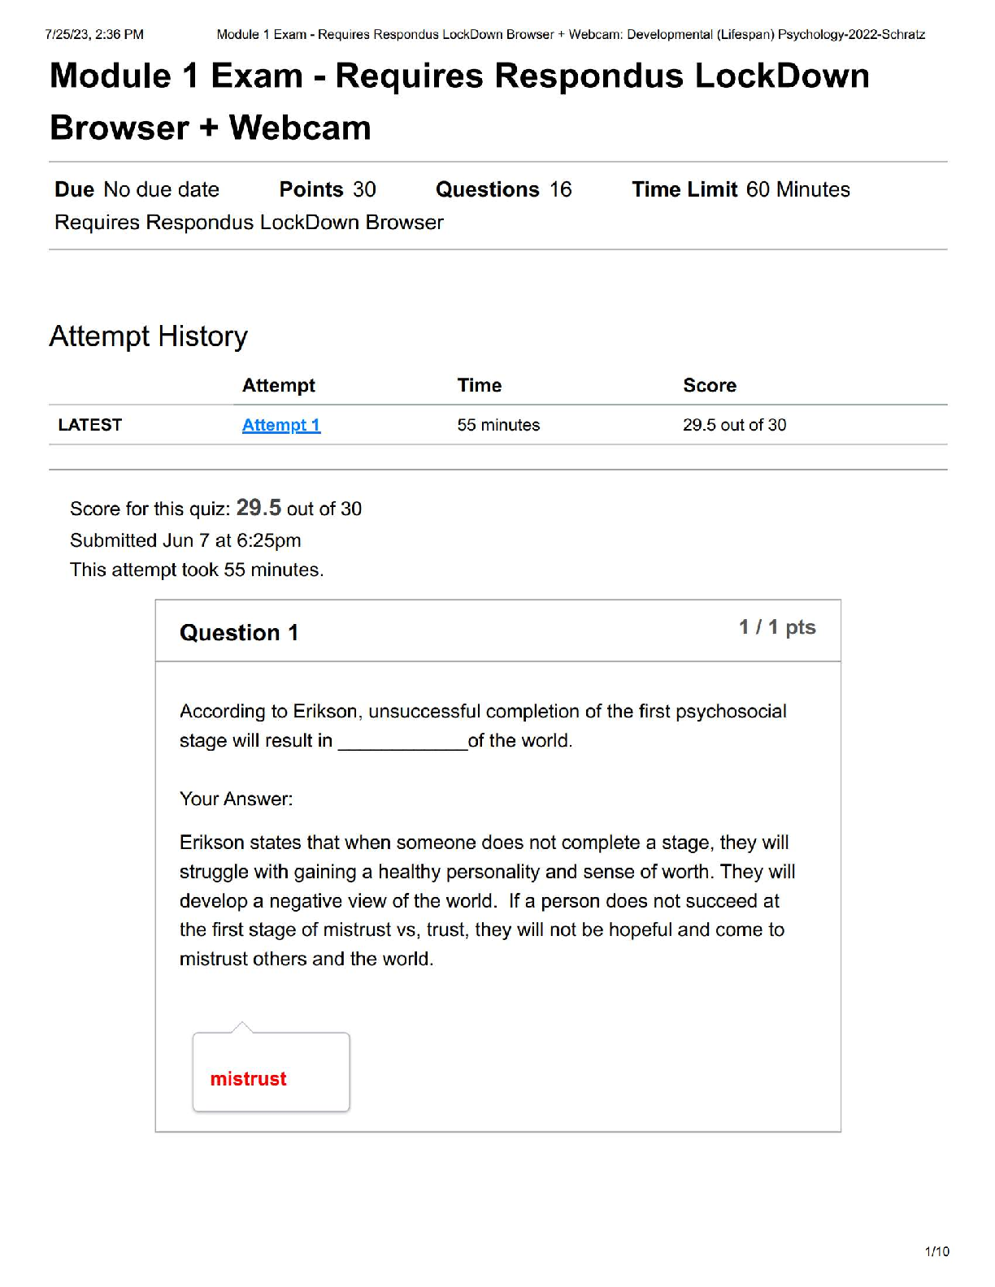Viewport: 995px width, 1287px height.
Task: Click the Module 1 Exam page title
Action: pos(459,102)
